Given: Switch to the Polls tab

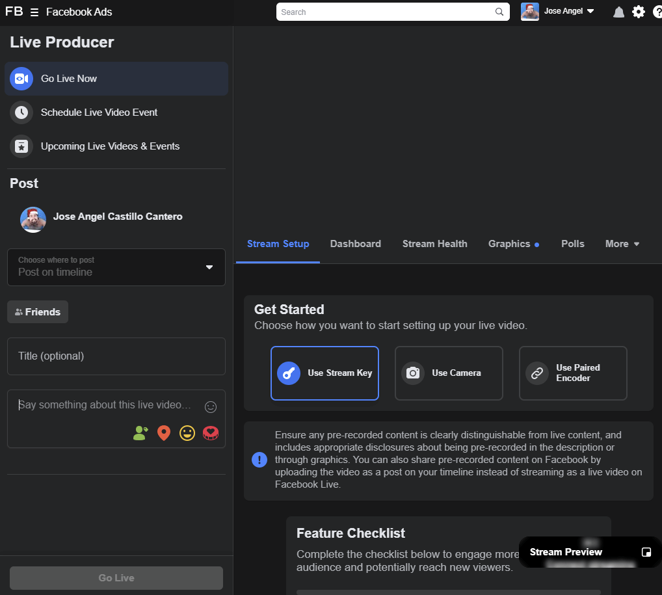Looking at the screenshot, I should (572, 244).
